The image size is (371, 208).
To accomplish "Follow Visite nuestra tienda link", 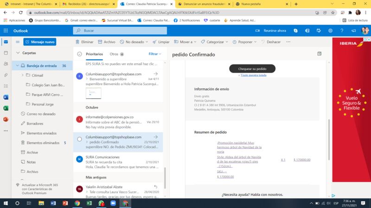I will pyautogui.click(x=253, y=75).
